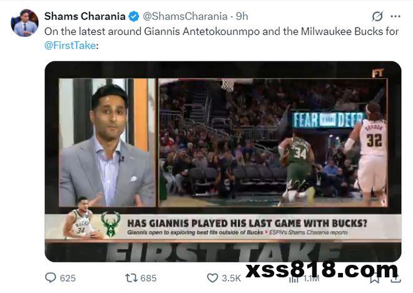Open the 9h timestamp permalink
The height and width of the screenshot is (293, 413).
coord(242,16)
